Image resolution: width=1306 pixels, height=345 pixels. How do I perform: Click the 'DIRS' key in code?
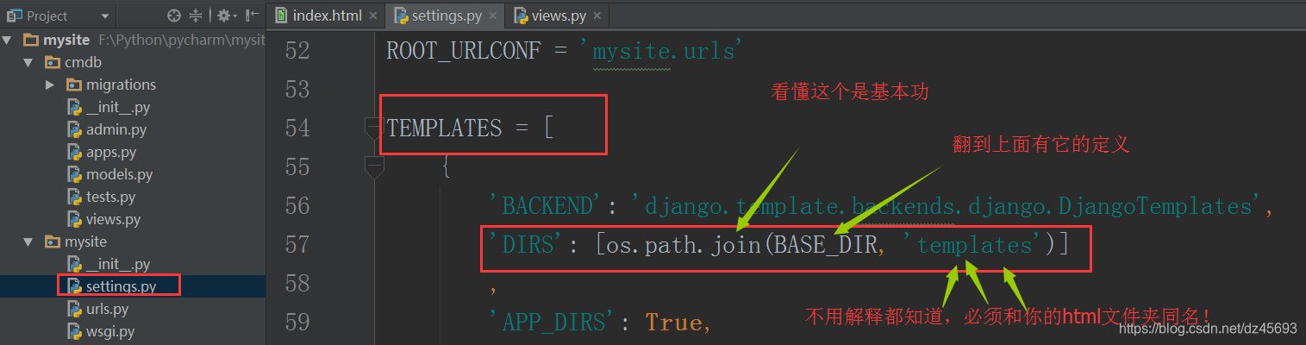(x=528, y=245)
